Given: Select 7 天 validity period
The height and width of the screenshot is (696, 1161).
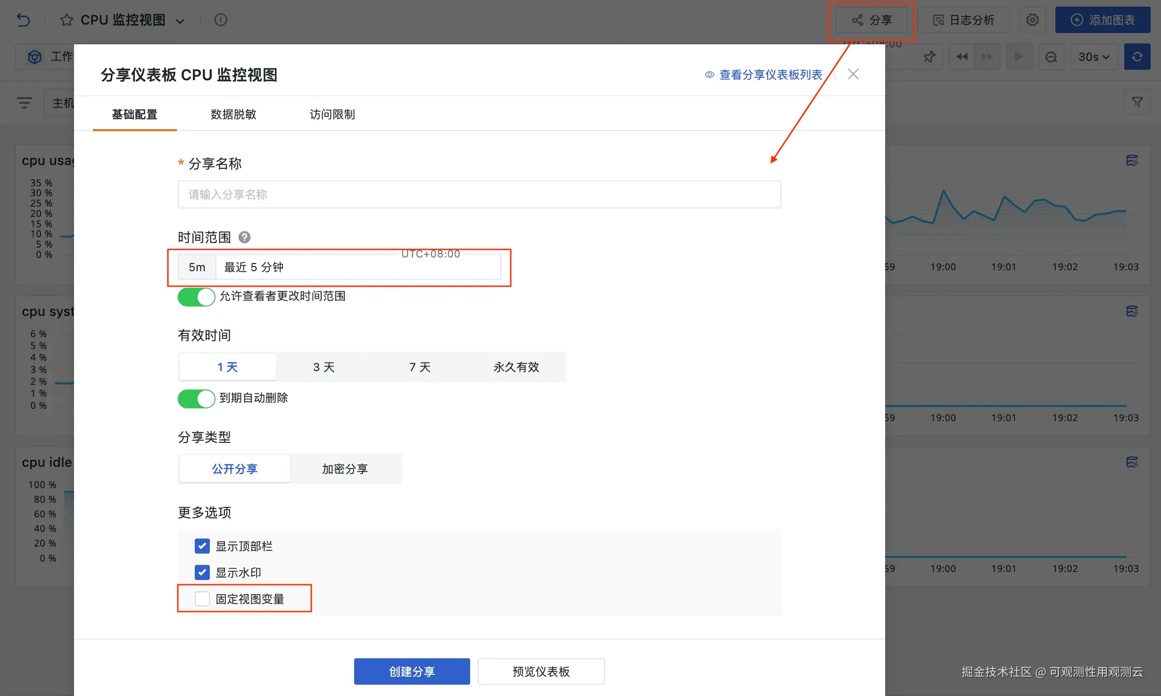Looking at the screenshot, I should point(420,367).
